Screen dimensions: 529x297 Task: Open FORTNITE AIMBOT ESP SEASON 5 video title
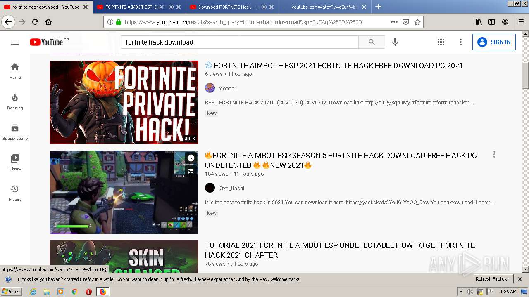341,160
